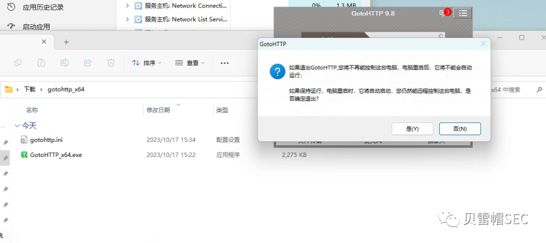
Task: Click the search magnifier icon in Explorer
Action: point(539,90)
